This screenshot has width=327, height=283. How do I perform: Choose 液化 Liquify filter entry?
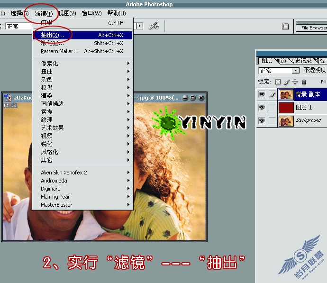coord(82,43)
